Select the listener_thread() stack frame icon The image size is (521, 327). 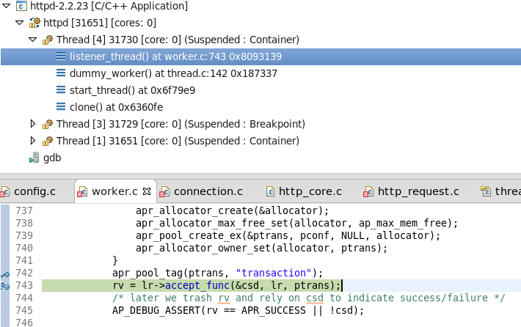[61, 56]
